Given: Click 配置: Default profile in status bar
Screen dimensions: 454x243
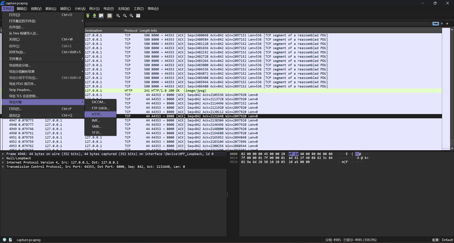Looking at the screenshot, I should pos(442,240).
